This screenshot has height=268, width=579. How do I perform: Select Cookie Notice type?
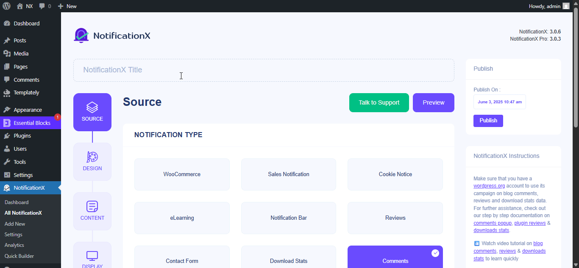click(395, 174)
